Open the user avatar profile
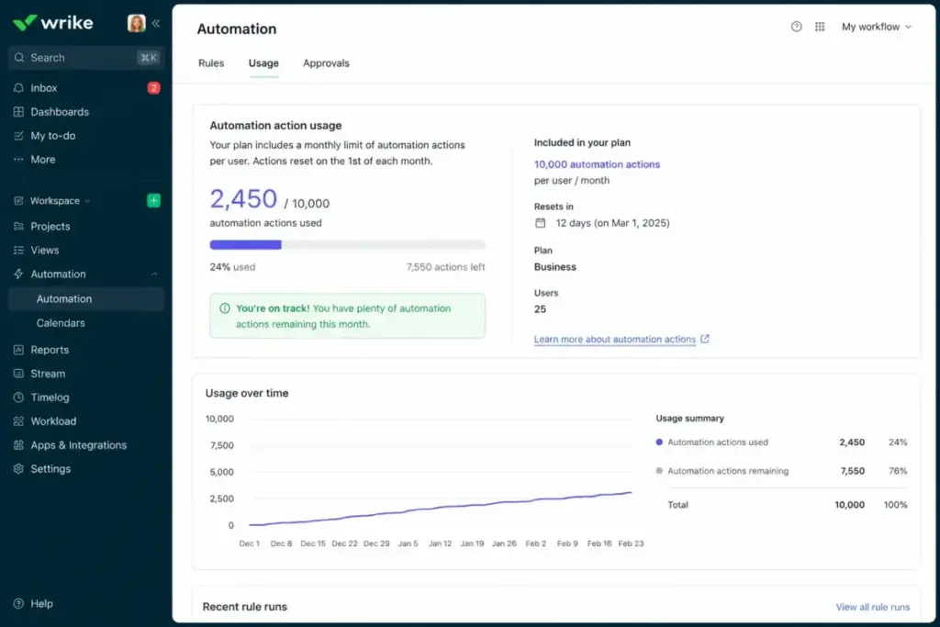Screen dimensions: 940x627 point(137,23)
